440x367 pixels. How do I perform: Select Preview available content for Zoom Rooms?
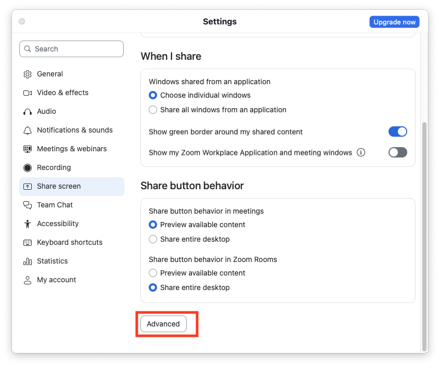(x=153, y=273)
